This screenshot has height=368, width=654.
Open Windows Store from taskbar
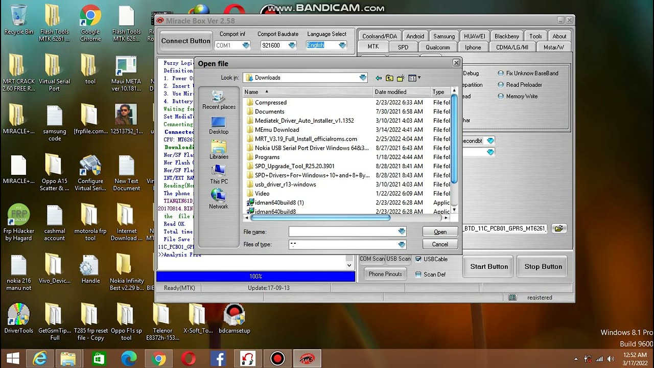pyautogui.click(x=99, y=359)
